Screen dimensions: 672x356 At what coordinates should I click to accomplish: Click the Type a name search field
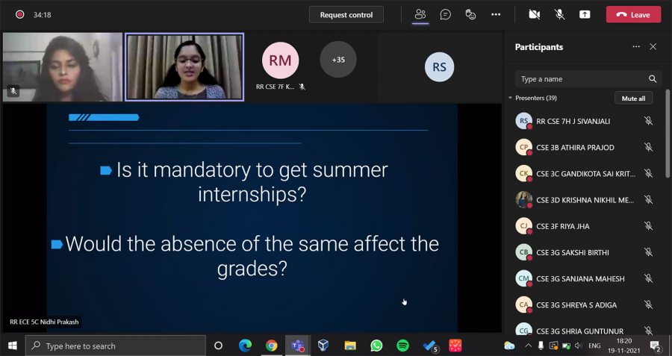click(581, 78)
